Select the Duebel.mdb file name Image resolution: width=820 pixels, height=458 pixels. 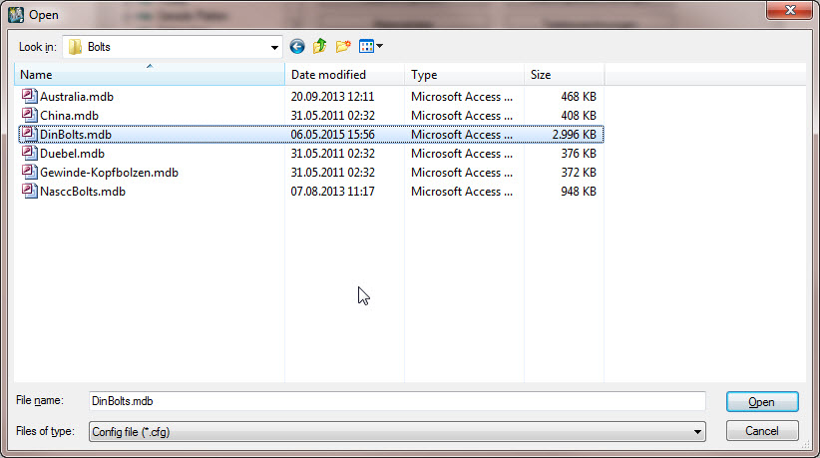tap(72, 154)
